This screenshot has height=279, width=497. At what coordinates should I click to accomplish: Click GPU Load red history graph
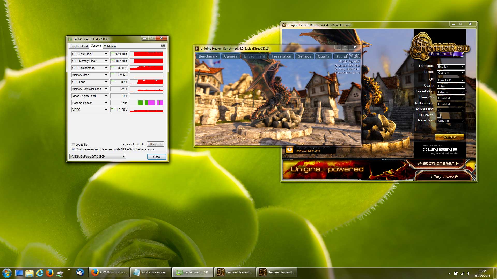[147, 82]
